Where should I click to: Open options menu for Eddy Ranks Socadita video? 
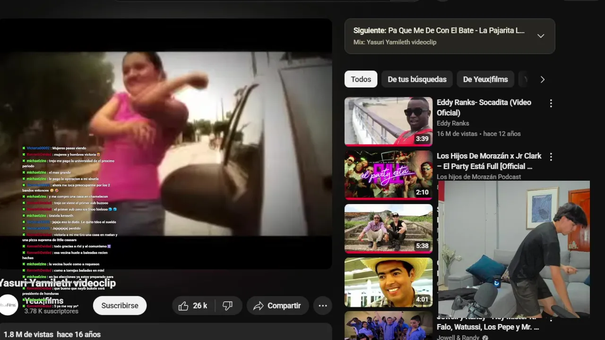tap(551, 103)
